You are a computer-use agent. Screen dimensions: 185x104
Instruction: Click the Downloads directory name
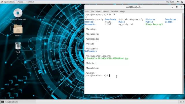(111, 19)
